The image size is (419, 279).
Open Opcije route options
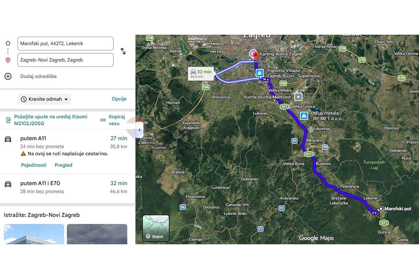tap(119, 99)
